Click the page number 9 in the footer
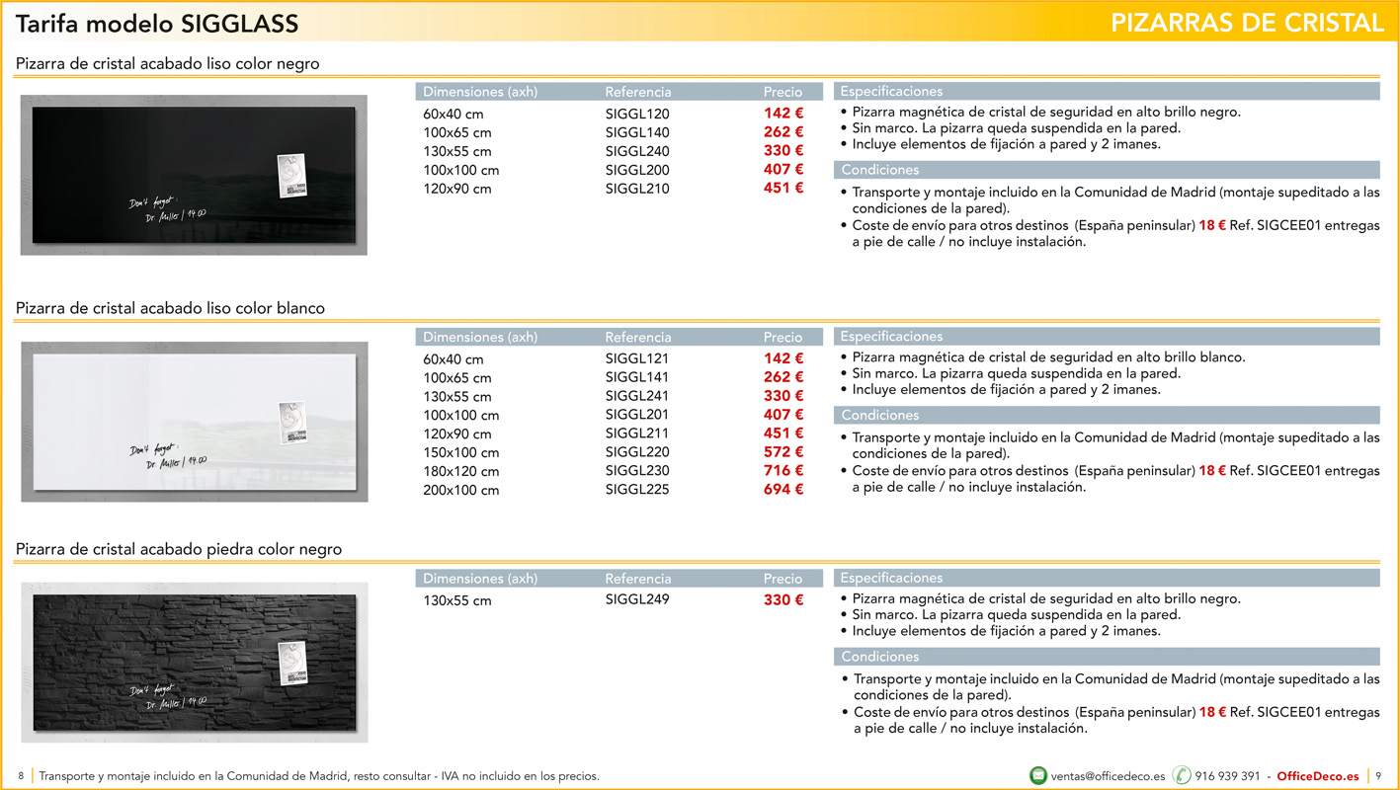 pyautogui.click(x=1378, y=776)
